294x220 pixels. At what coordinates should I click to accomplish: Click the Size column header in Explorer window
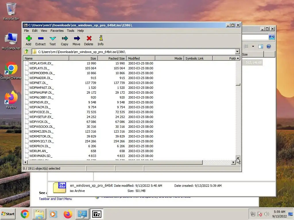coord(253,54)
